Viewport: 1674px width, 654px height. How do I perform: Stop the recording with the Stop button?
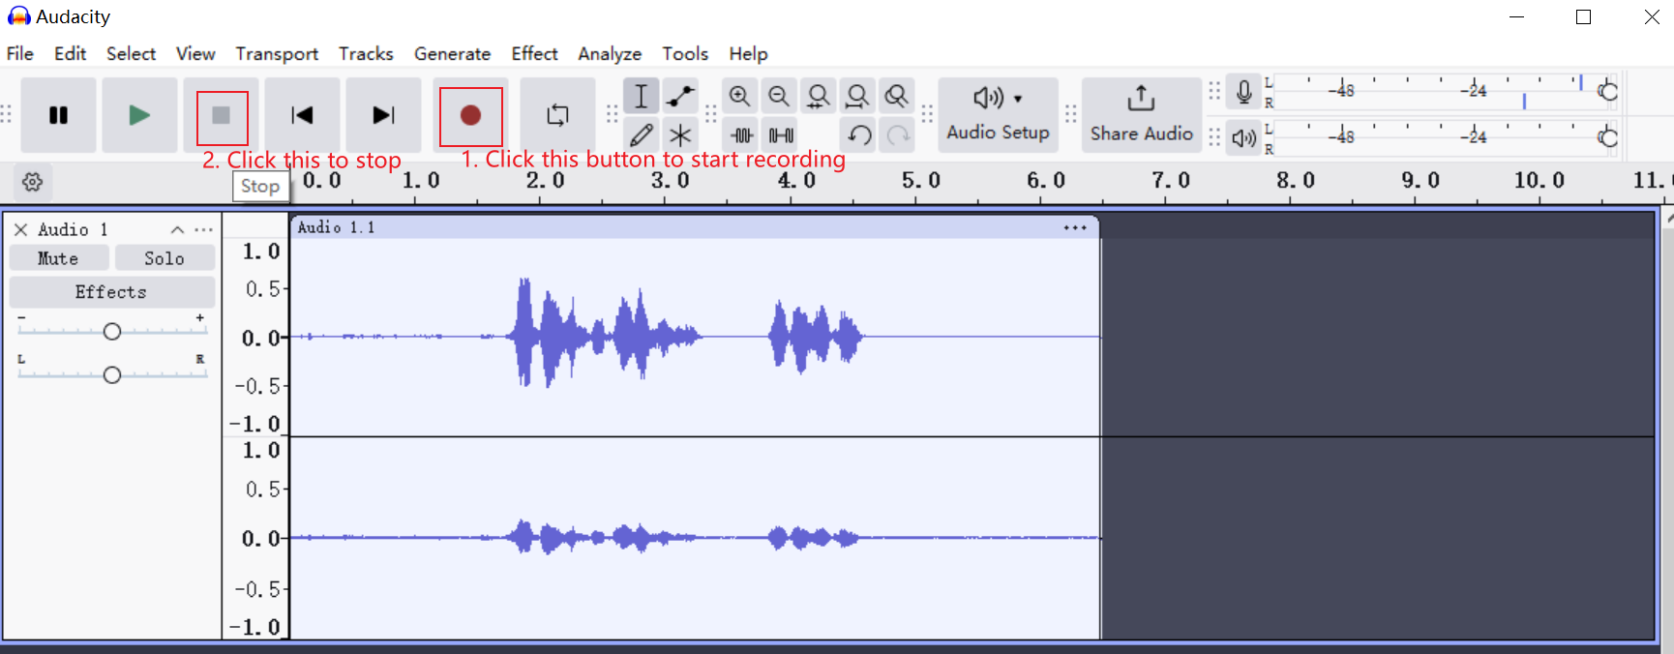point(222,116)
